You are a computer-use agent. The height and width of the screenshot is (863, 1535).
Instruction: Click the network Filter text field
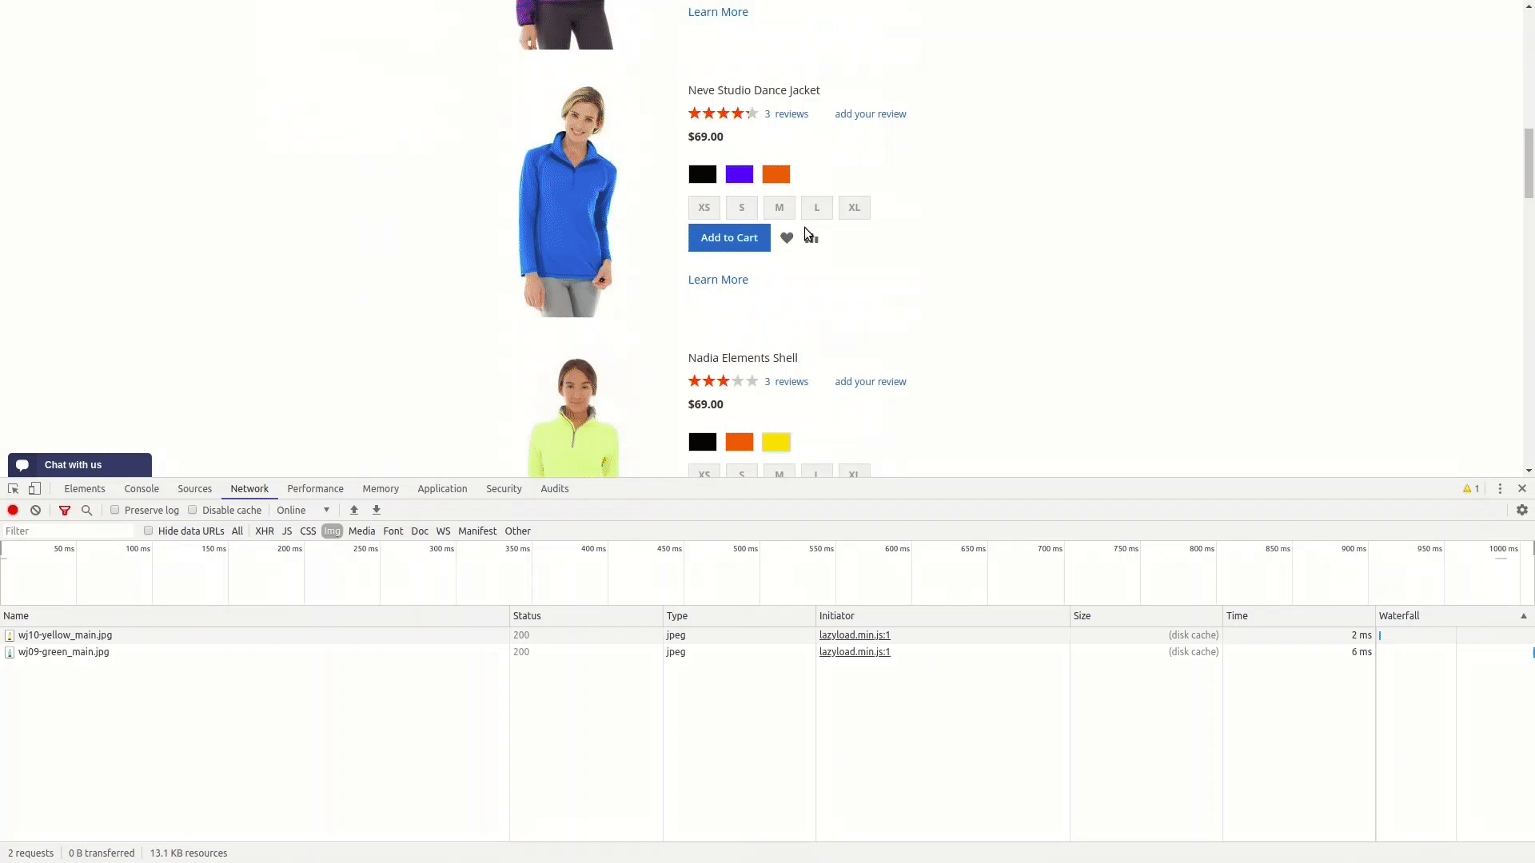click(x=68, y=531)
